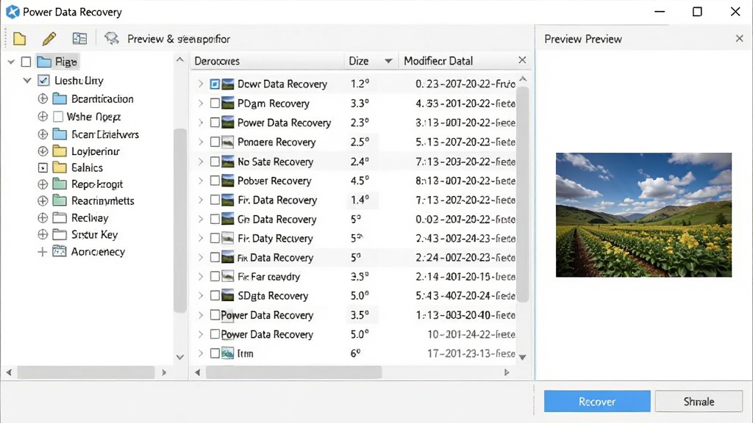Click the Gie Data Recovery file icon
Image resolution: width=753 pixels, height=423 pixels.
click(x=228, y=219)
